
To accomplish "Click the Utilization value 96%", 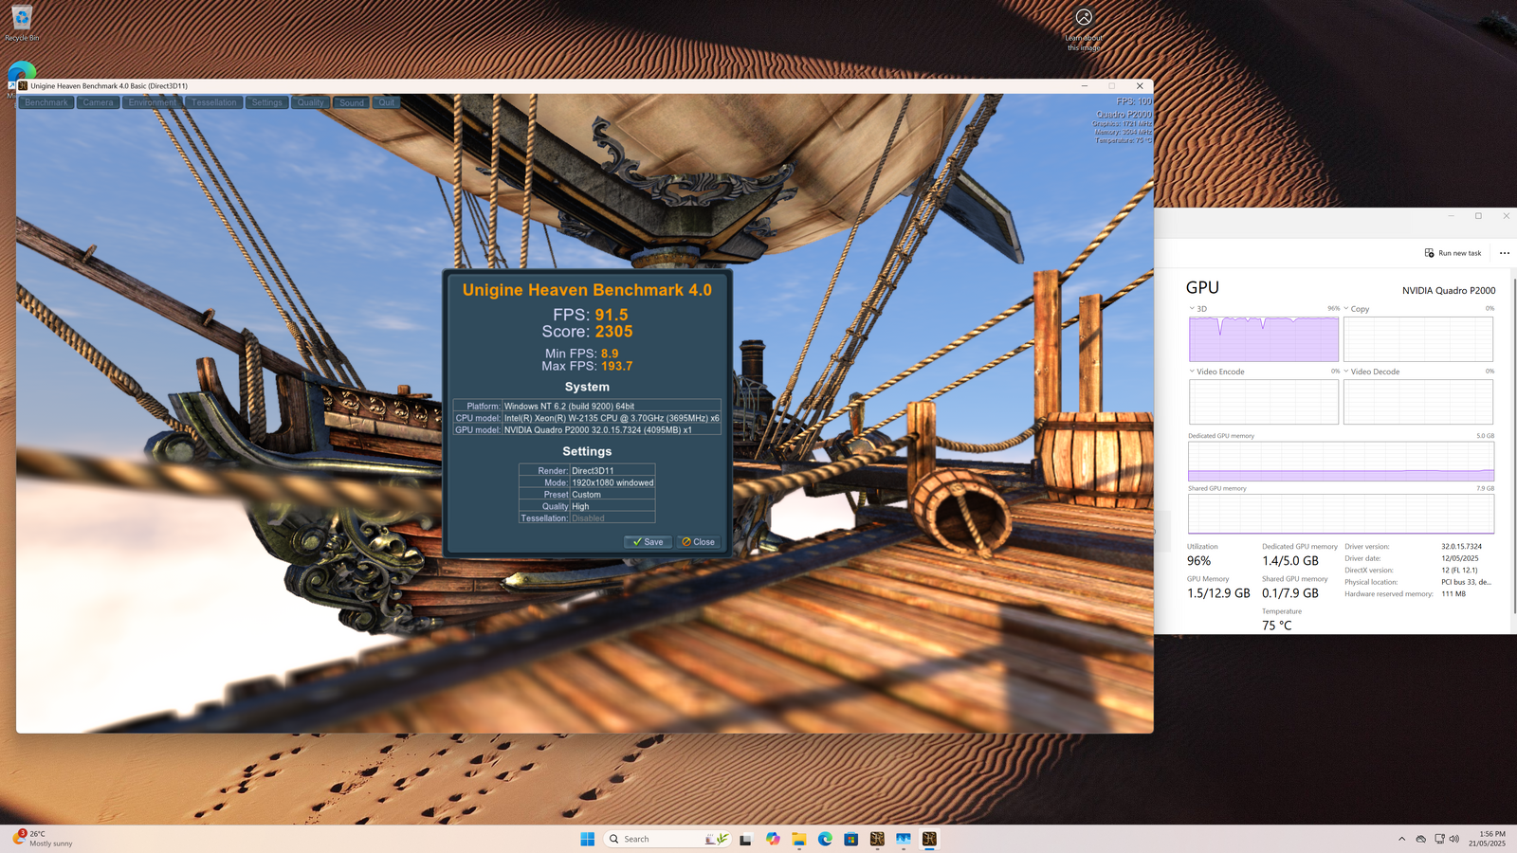I will click(x=1198, y=561).
